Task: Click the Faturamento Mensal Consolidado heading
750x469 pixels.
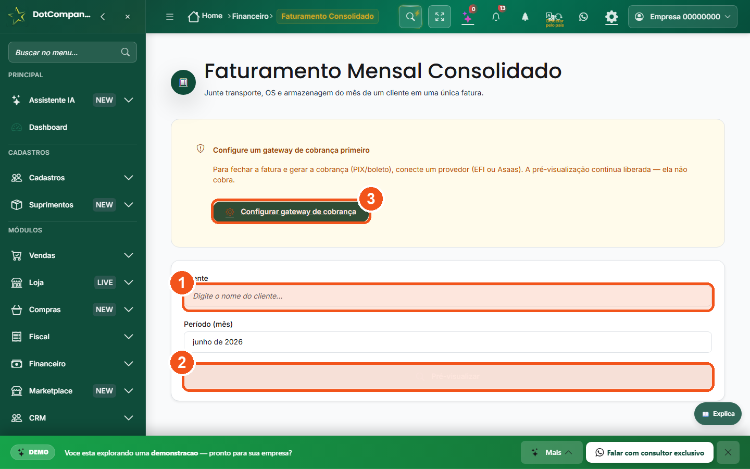Action: [x=383, y=71]
